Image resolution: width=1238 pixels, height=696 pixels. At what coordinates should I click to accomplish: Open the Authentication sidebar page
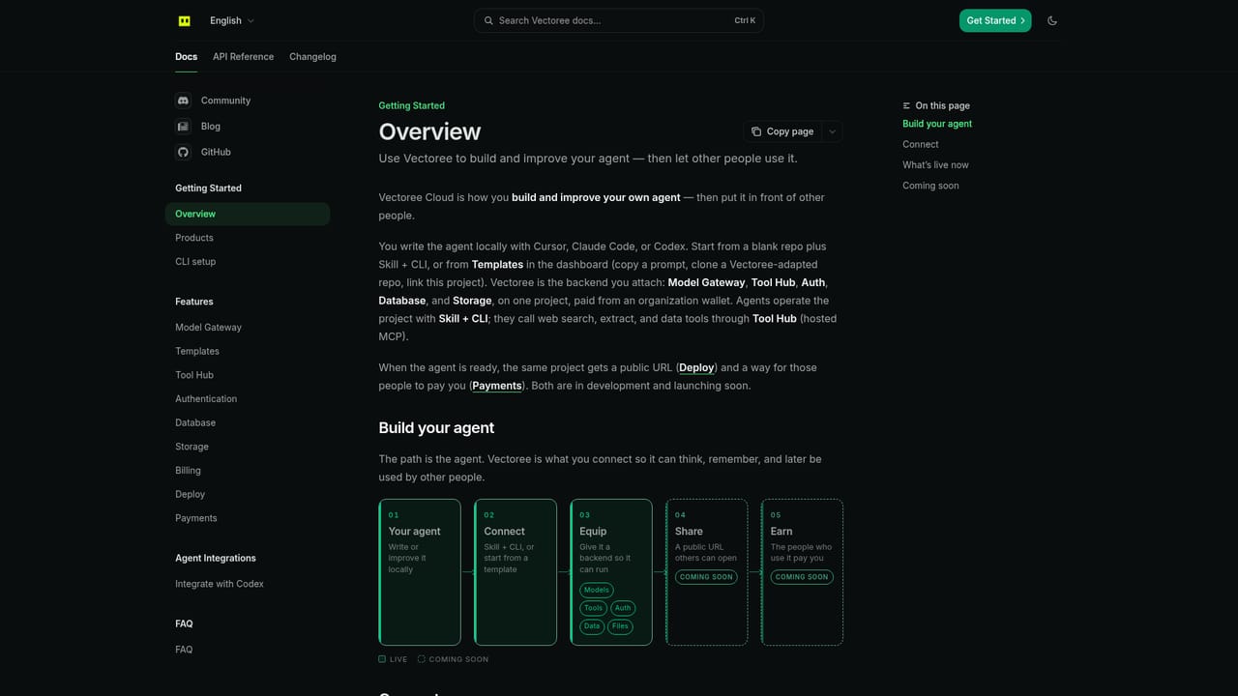[248, 399]
